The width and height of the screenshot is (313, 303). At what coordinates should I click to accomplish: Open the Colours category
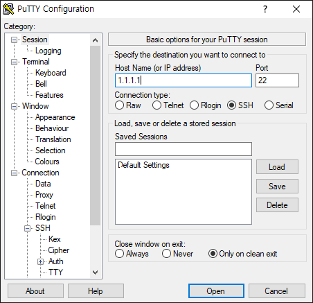tap(47, 162)
